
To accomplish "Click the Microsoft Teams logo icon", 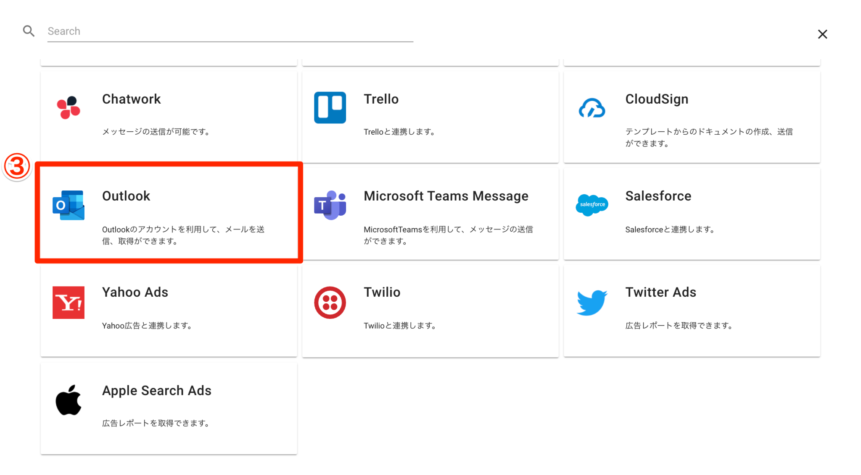I will 330,205.
